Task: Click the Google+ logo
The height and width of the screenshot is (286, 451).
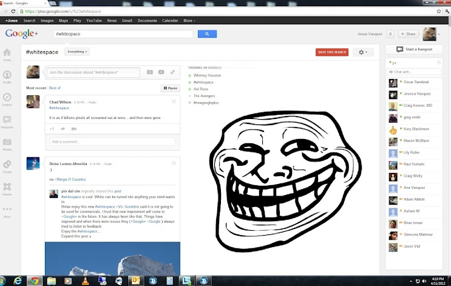Action: pyautogui.click(x=22, y=33)
